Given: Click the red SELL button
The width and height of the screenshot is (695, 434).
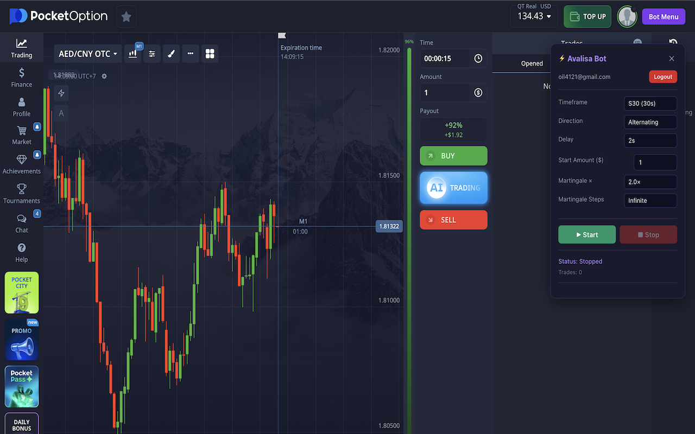Looking at the screenshot, I should 453,220.
